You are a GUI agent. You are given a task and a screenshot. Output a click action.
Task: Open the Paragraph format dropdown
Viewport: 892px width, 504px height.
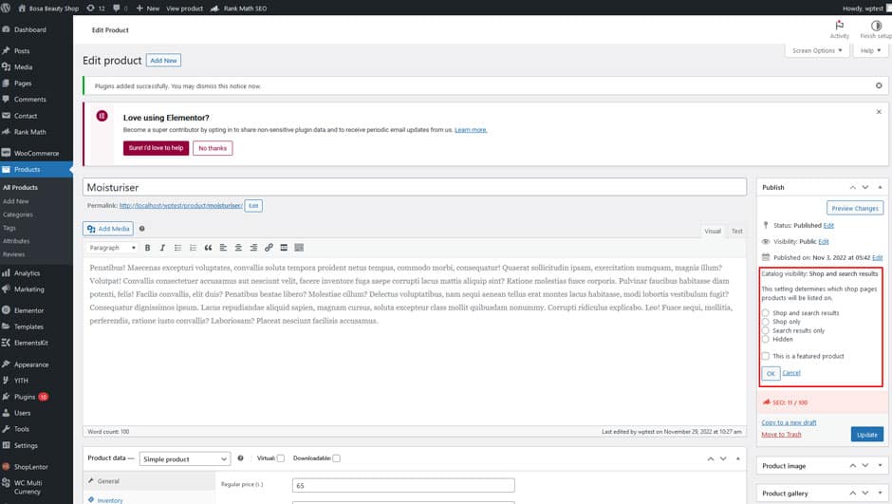coord(112,248)
